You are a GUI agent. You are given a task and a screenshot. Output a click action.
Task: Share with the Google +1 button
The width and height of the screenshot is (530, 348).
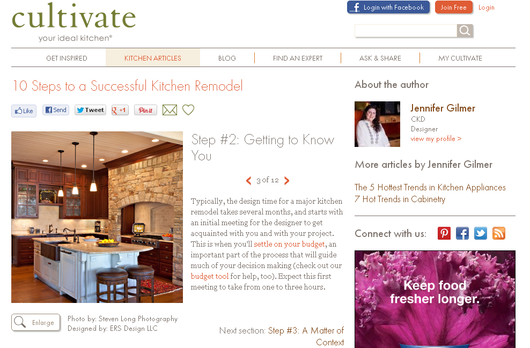point(120,110)
